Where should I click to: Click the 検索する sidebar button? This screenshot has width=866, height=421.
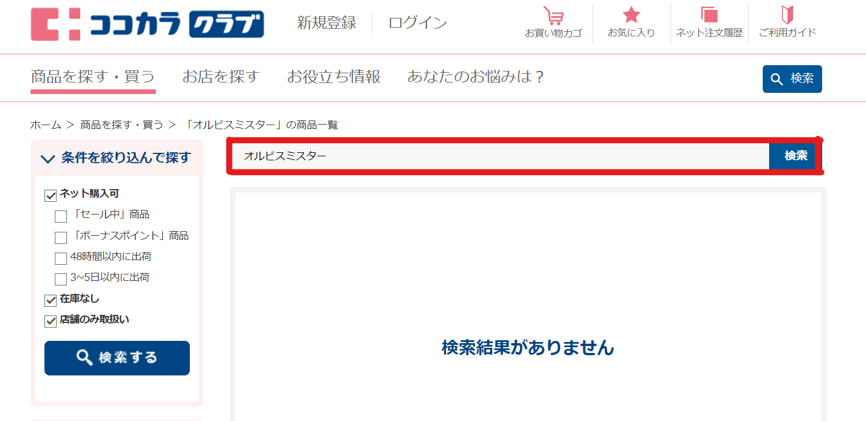pos(117,358)
